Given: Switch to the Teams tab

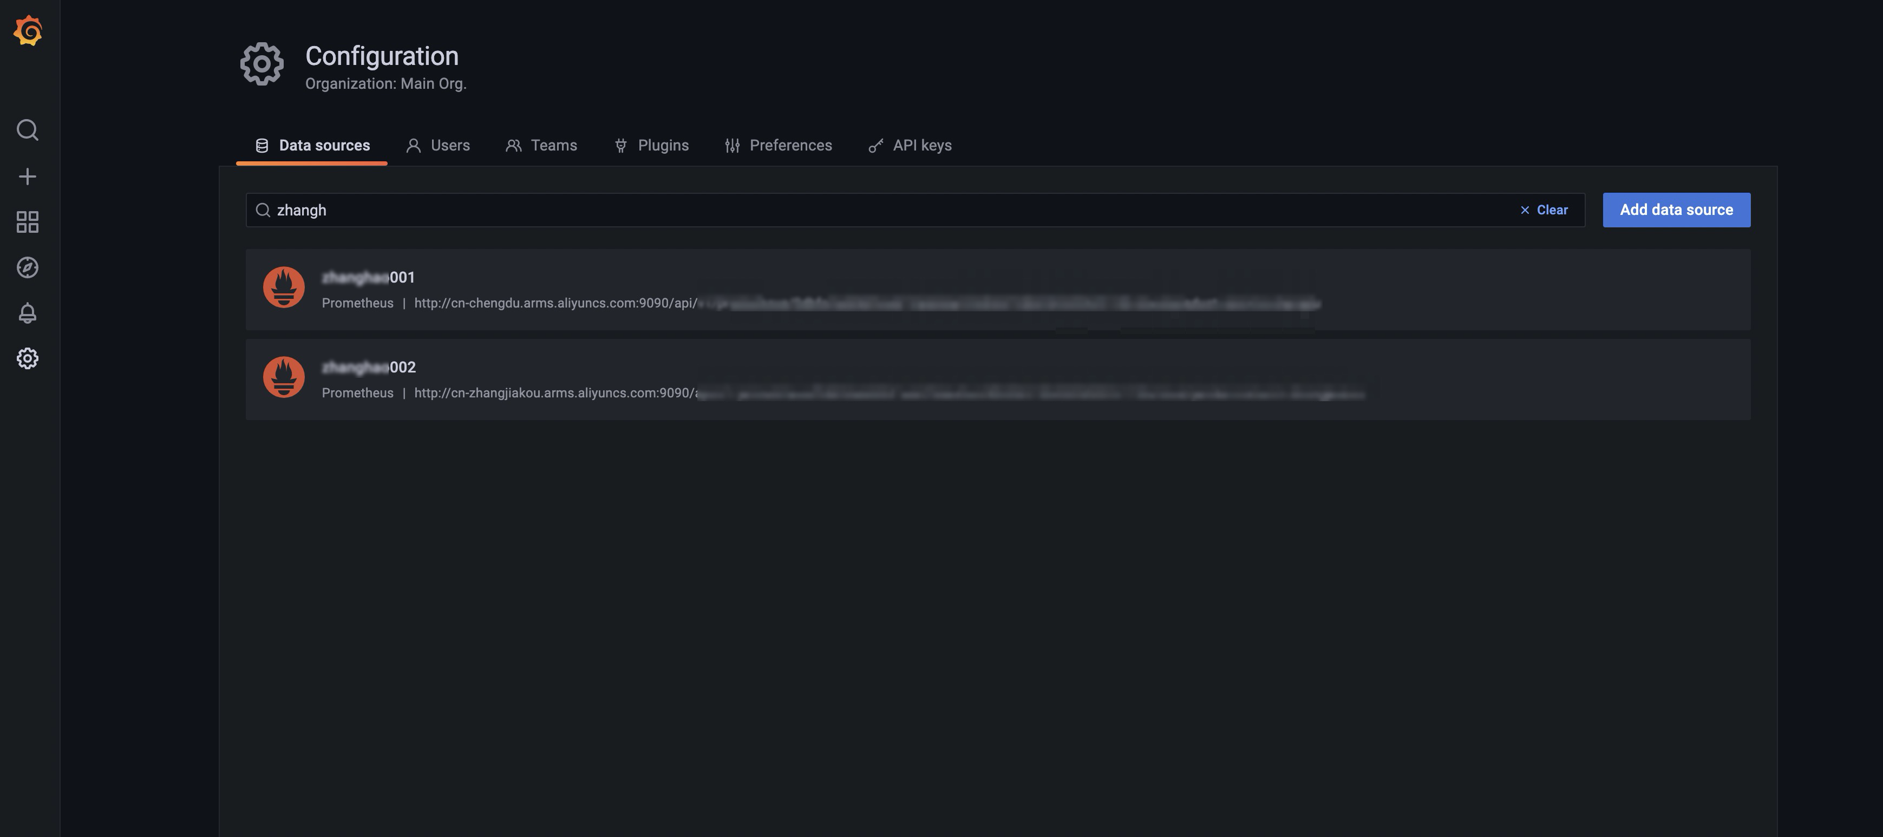Looking at the screenshot, I should (541, 146).
